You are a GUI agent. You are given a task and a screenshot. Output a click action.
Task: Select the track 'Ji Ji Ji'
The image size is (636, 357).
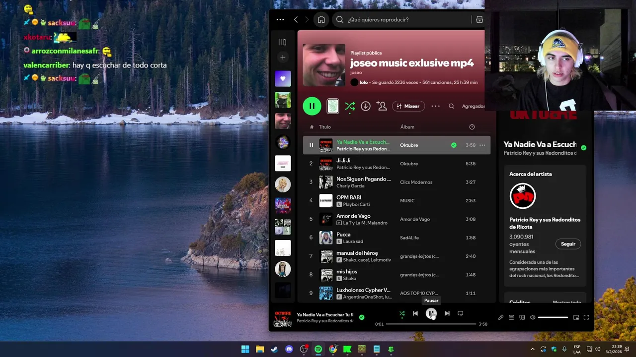343,160
